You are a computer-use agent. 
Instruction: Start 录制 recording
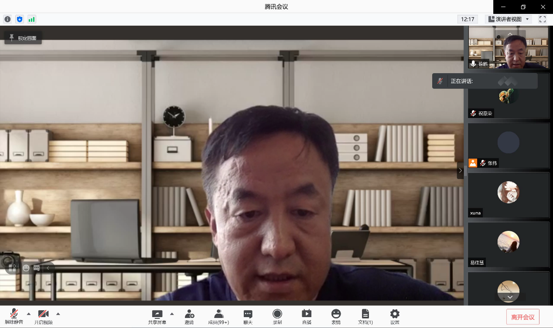(x=277, y=317)
